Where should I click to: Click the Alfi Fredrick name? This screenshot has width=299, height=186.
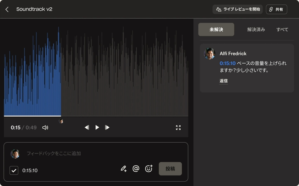click(x=233, y=54)
